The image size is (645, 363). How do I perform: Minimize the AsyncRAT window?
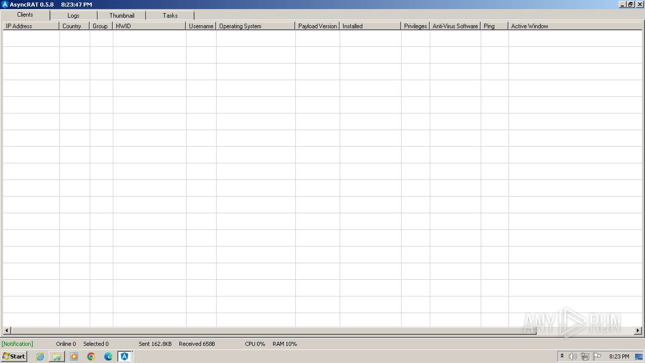[x=622, y=5]
